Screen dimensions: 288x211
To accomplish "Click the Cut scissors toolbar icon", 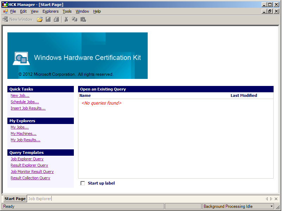I will click(x=66, y=19).
